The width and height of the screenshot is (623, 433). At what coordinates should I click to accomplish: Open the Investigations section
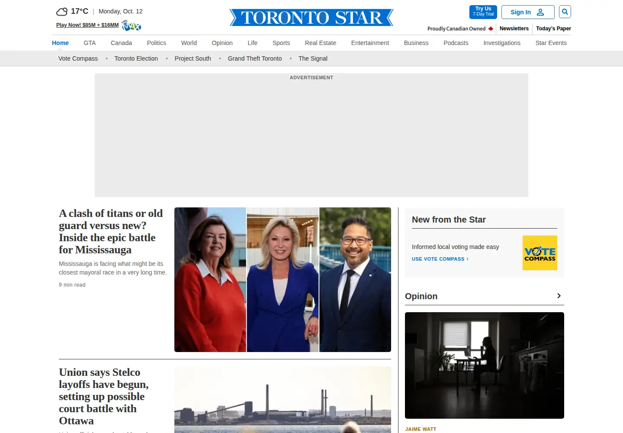(x=502, y=43)
